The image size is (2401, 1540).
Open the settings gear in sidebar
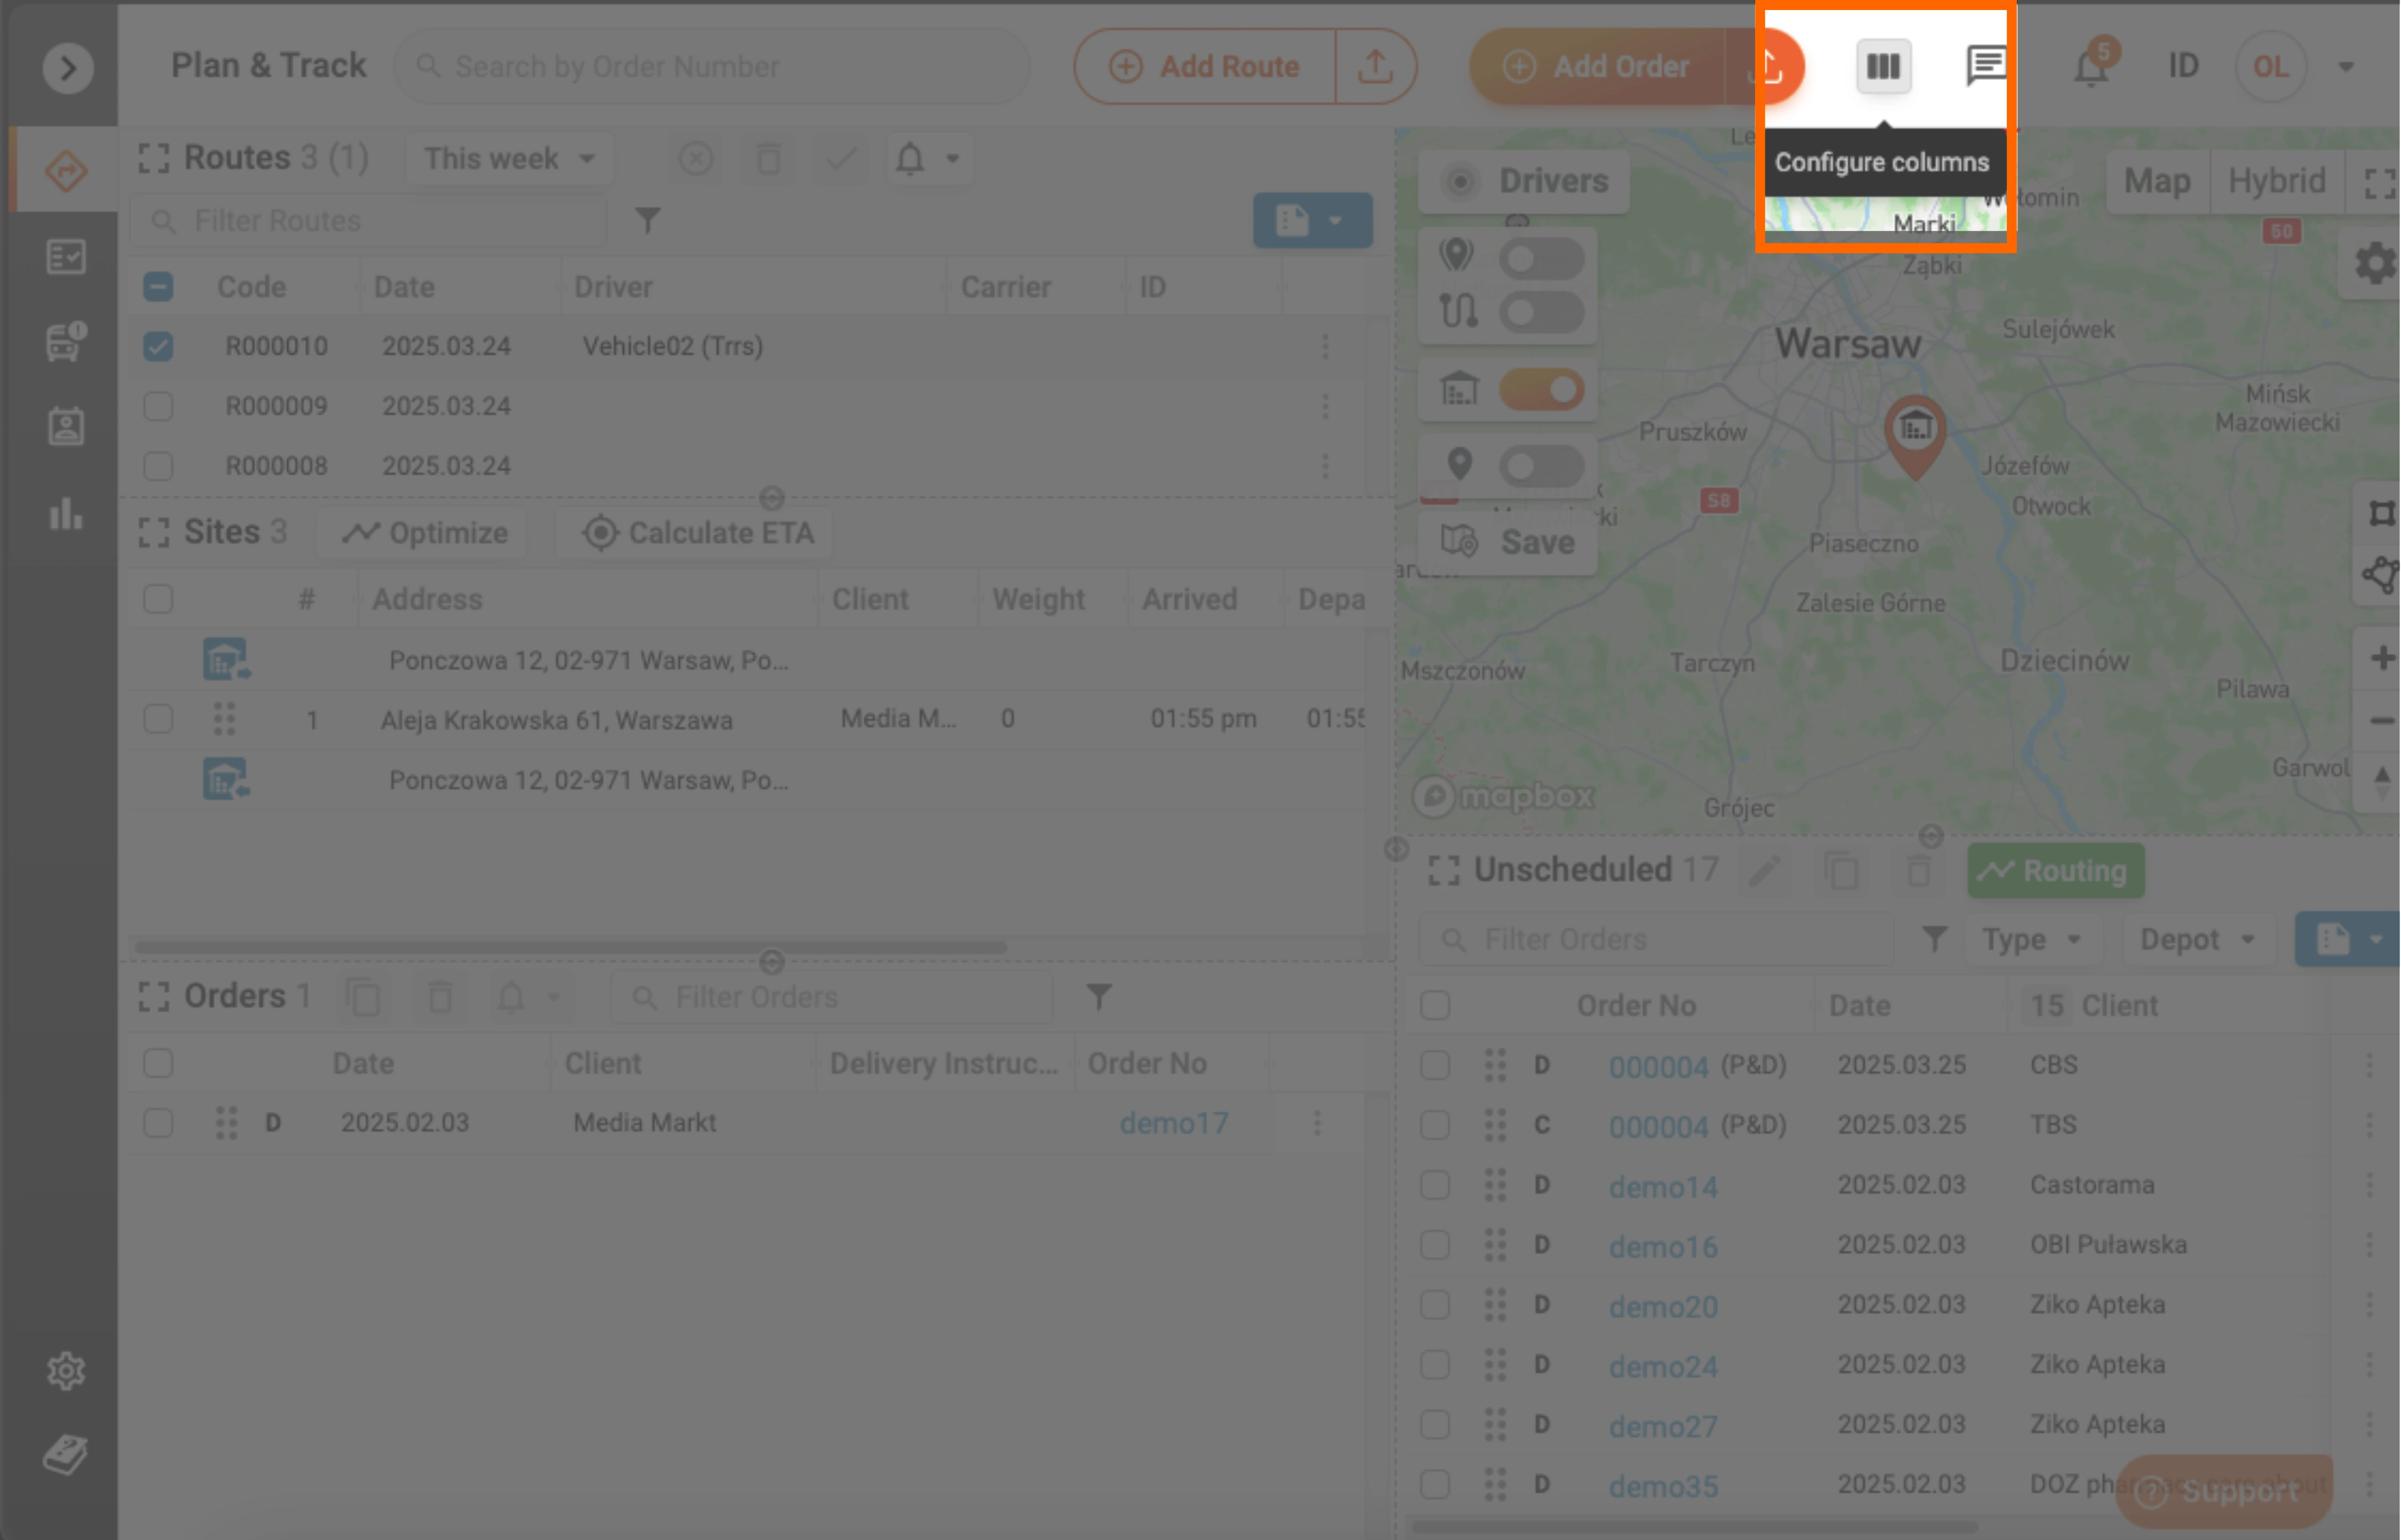coord(66,1371)
